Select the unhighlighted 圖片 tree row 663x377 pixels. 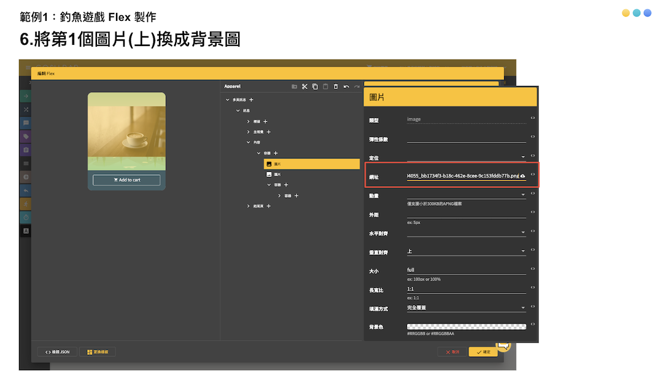[x=312, y=174]
